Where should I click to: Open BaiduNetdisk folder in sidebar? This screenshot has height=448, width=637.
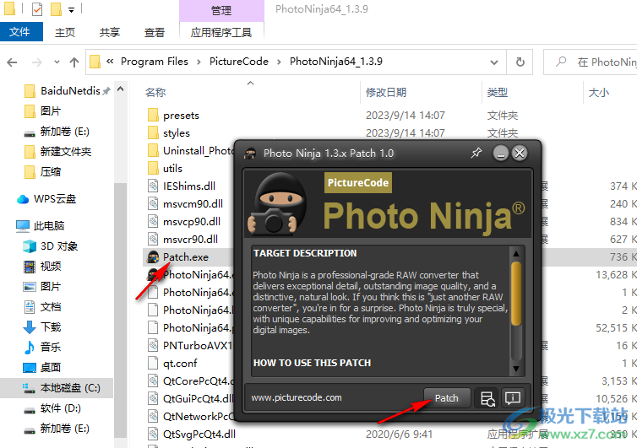tap(70, 91)
